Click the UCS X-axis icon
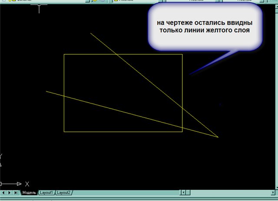The image size is (278, 201). coord(27,184)
